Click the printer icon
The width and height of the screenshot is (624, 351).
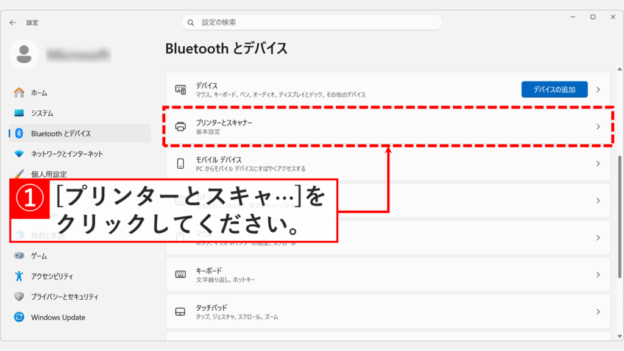tap(180, 127)
